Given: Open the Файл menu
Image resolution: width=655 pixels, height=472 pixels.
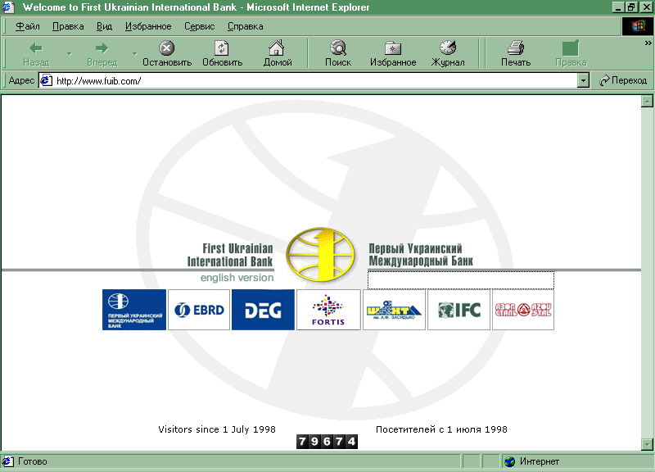Looking at the screenshot, I should 28,26.
